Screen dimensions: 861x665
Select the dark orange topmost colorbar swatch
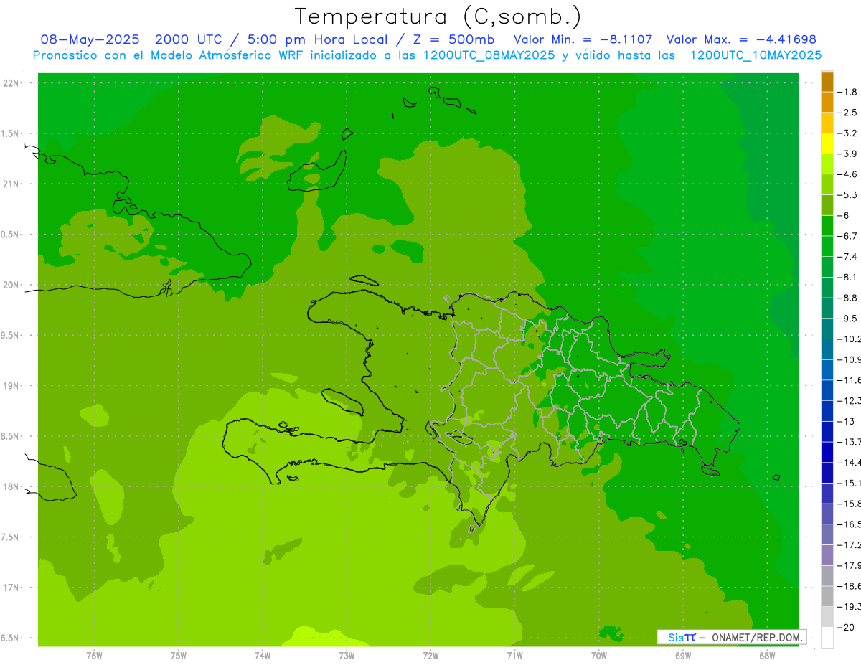coord(827,82)
